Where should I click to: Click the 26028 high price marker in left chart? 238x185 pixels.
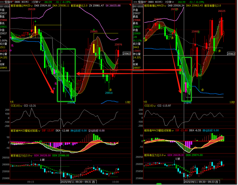pos(32,10)
